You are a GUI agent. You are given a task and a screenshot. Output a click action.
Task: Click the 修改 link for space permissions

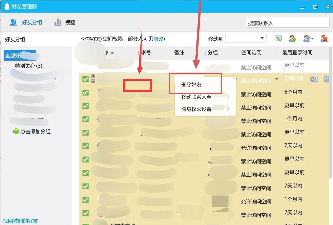tap(159, 39)
